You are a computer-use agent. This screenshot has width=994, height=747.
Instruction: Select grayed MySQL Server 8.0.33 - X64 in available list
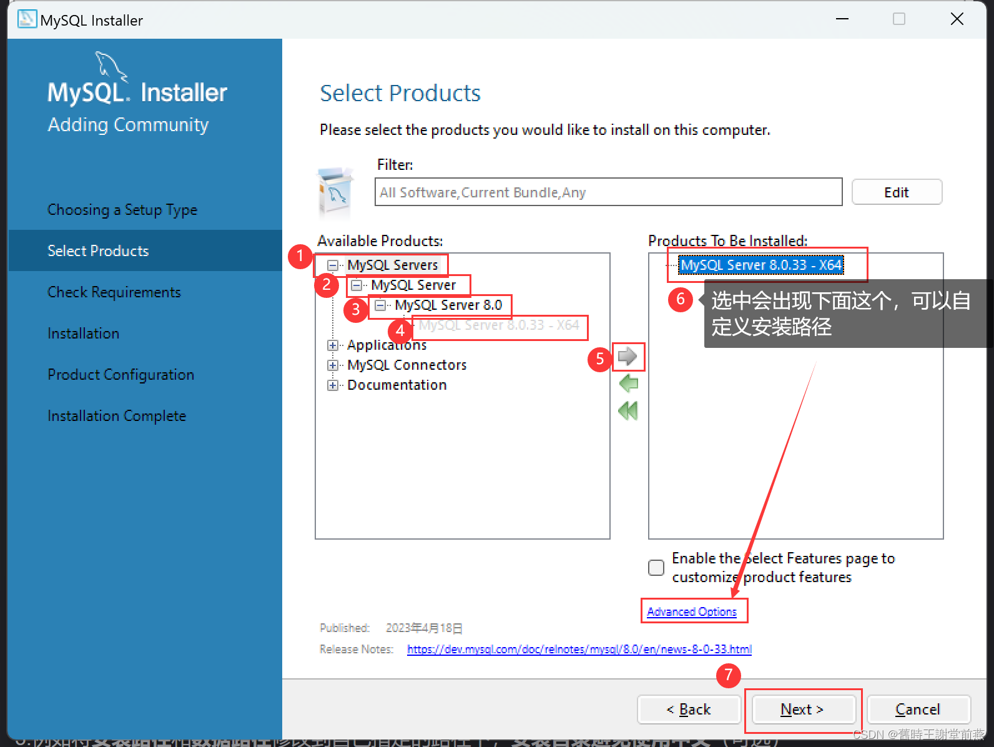[x=499, y=325]
